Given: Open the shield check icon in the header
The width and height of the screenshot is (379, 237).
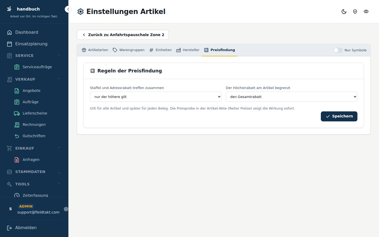Looking at the screenshot, I should tap(355, 12).
